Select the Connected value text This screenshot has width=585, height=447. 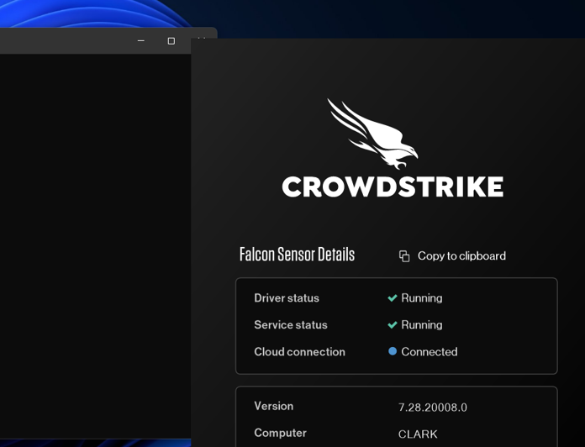pyautogui.click(x=429, y=351)
